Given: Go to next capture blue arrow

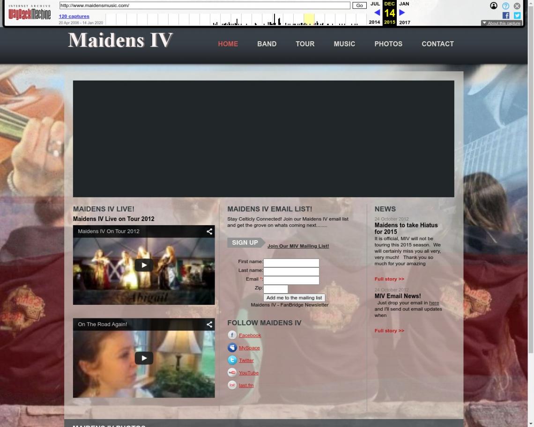Looking at the screenshot, I should click(x=402, y=13).
